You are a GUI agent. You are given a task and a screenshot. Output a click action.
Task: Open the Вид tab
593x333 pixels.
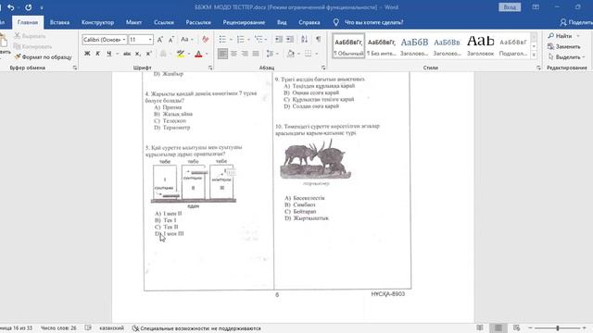point(282,22)
